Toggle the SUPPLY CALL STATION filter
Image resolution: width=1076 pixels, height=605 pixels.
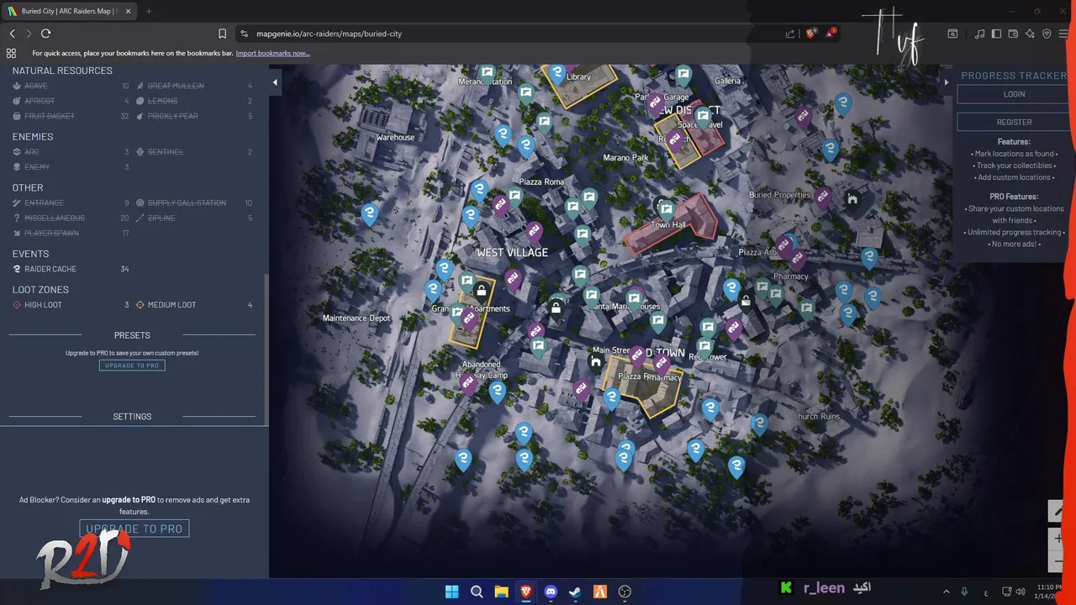(x=194, y=203)
